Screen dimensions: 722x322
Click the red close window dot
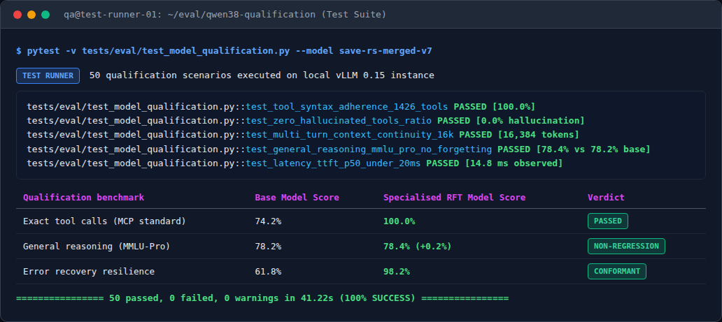tap(17, 14)
